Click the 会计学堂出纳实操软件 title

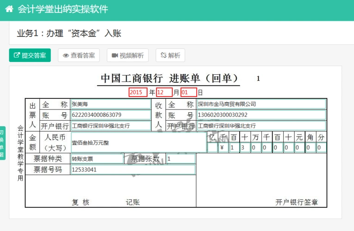63,9
